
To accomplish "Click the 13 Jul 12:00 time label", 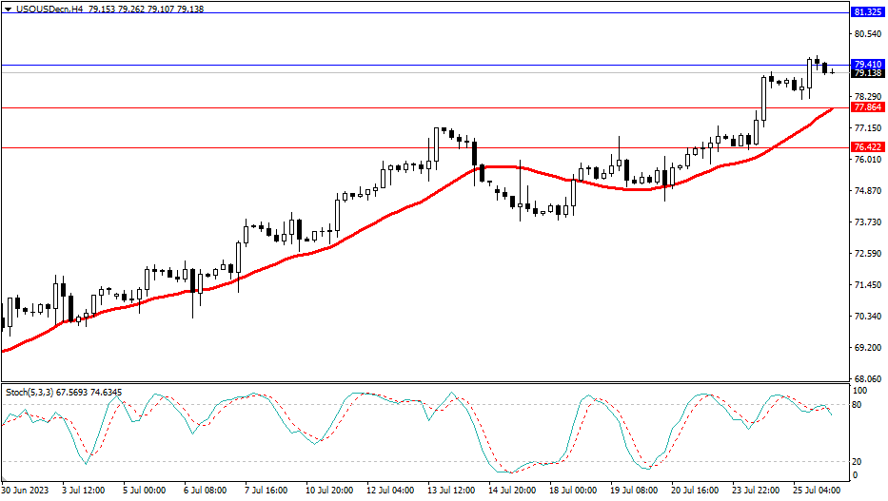I will click(x=452, y=491).
